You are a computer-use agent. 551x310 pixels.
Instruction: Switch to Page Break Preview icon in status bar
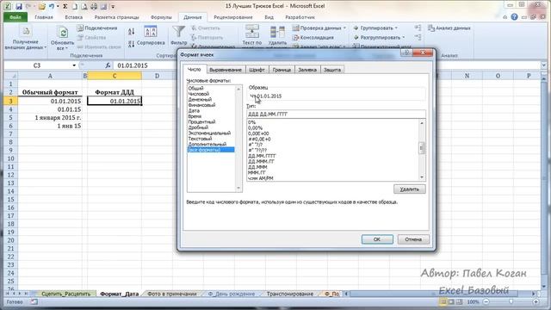(459, 302)
